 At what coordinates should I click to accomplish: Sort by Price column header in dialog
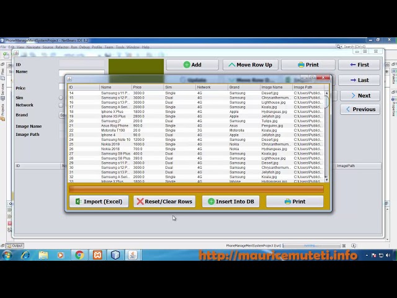pos(148,87)
